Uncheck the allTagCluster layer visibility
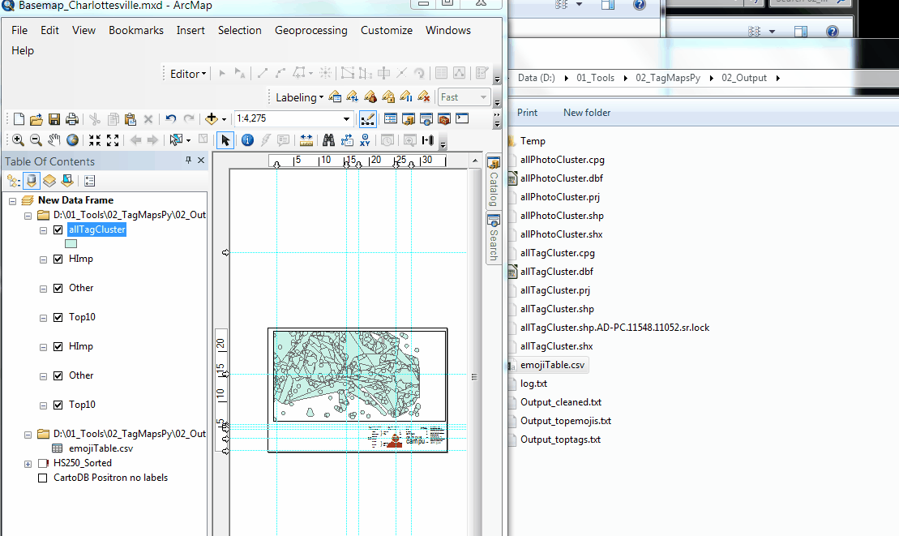The image size is (899, 536). point(58,229)
